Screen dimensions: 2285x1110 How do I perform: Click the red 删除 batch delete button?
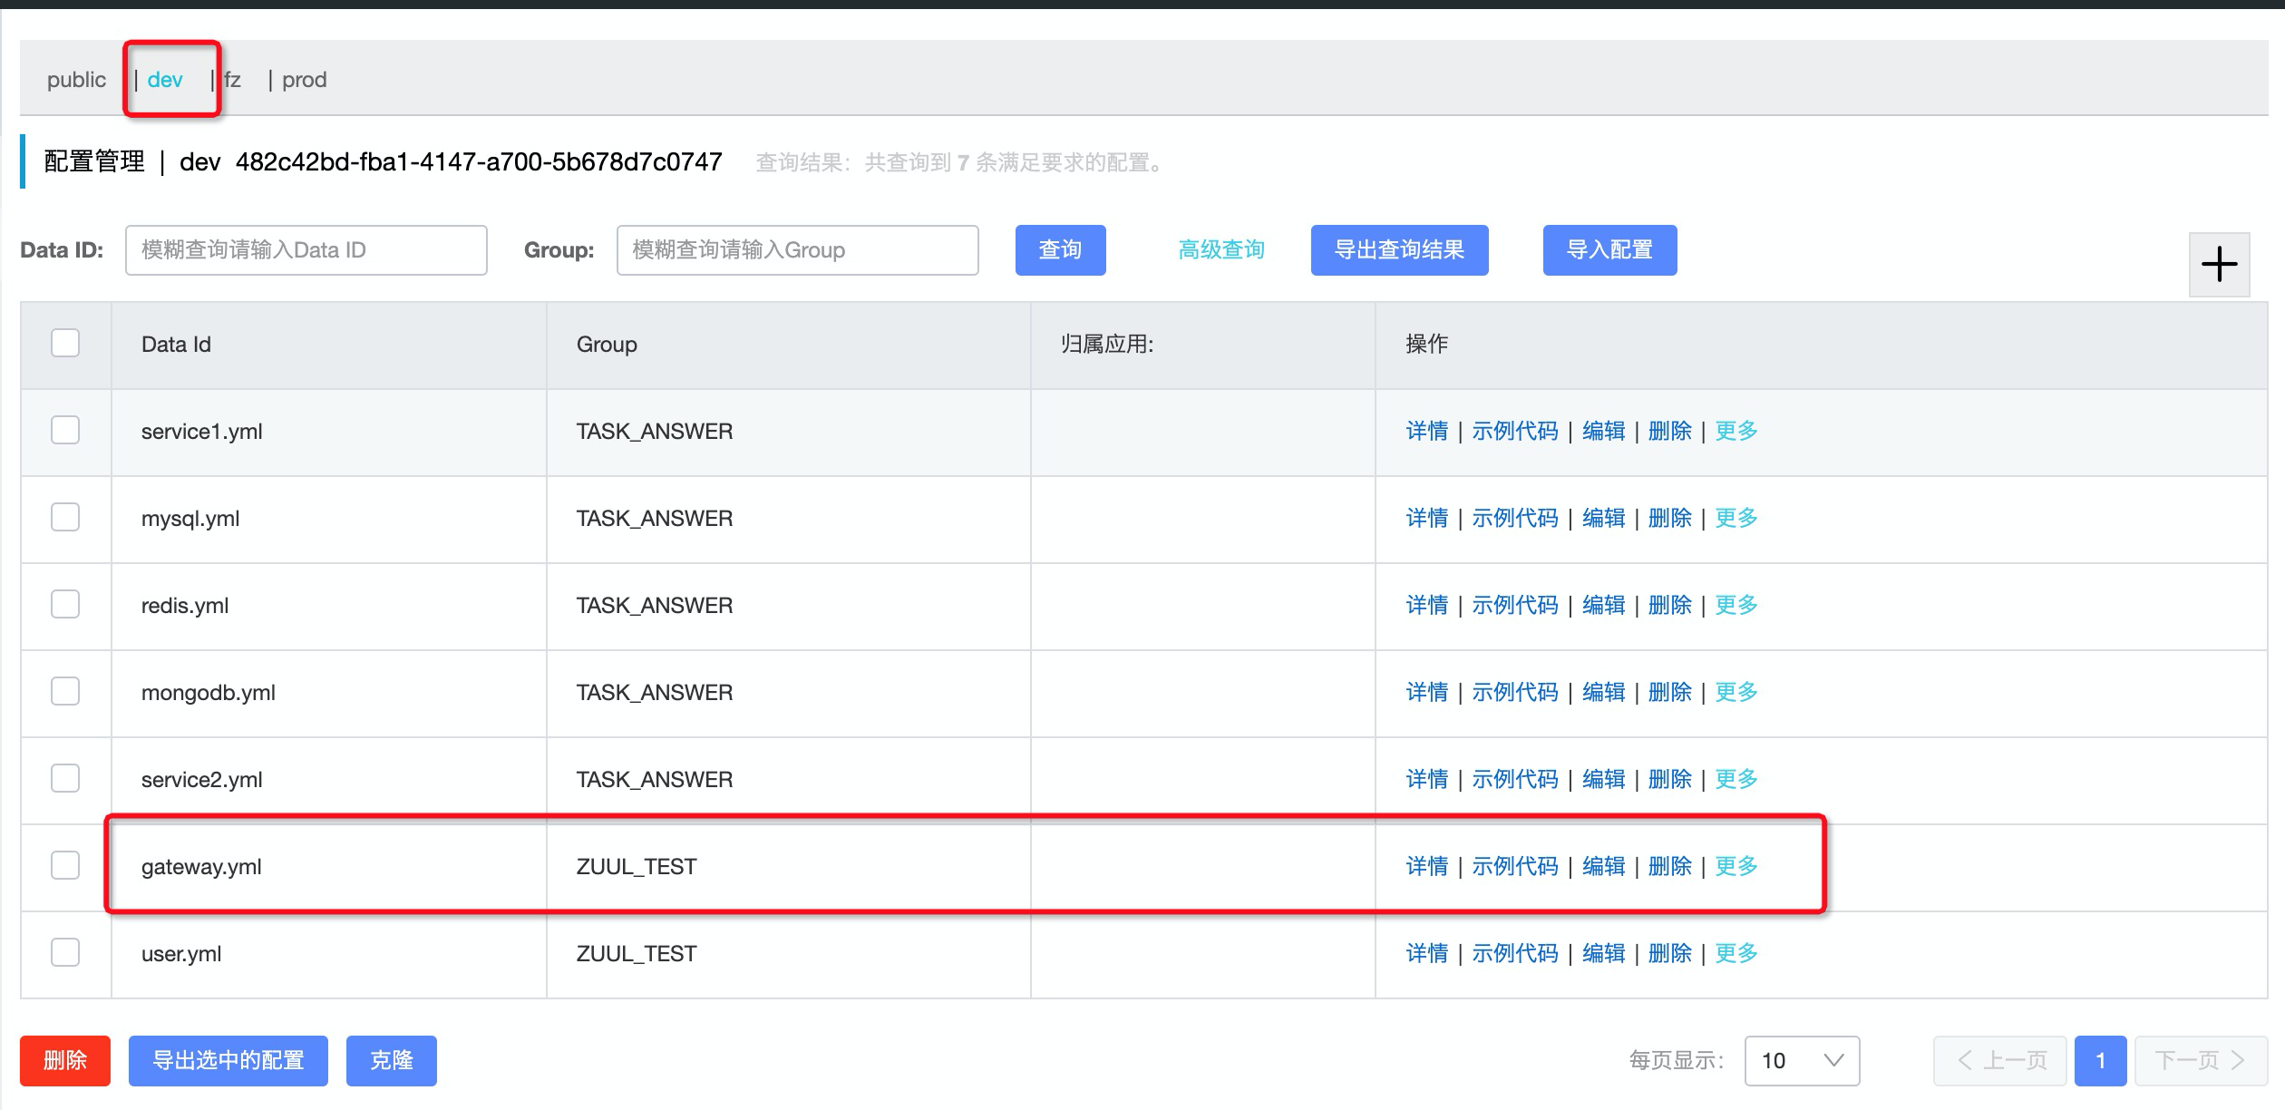click(x=64, y=1060)
